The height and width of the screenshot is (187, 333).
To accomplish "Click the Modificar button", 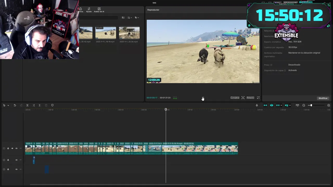I will [x=323, y=98].
